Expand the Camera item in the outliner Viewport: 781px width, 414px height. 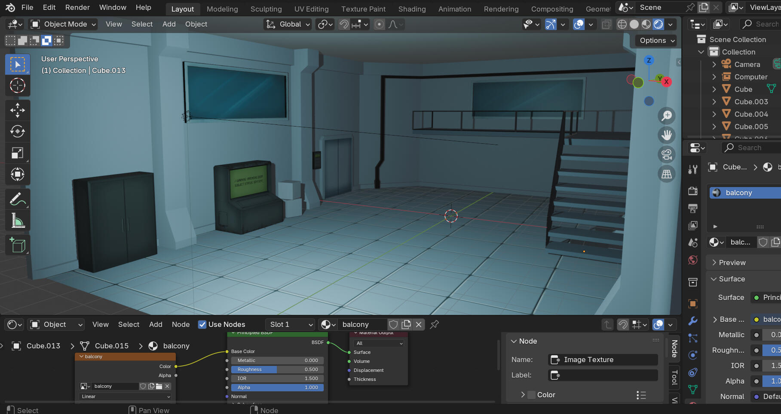[x=714, y=64]
